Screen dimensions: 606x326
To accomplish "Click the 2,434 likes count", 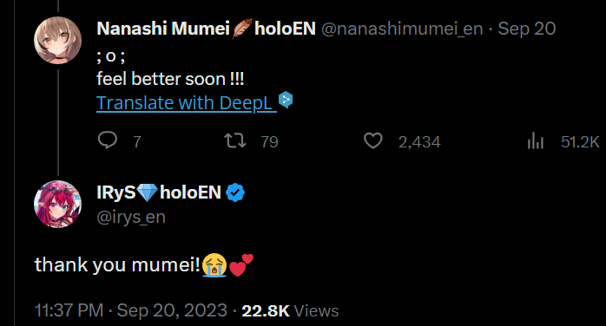I will [x=419, y=142].
